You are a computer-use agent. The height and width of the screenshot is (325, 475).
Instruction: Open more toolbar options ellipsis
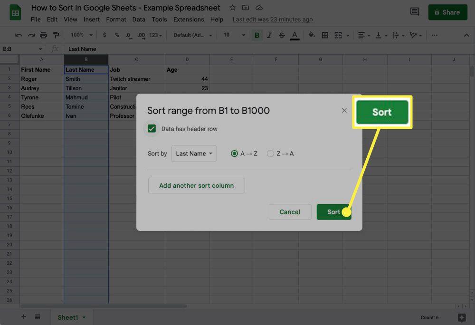click(435, 35)
